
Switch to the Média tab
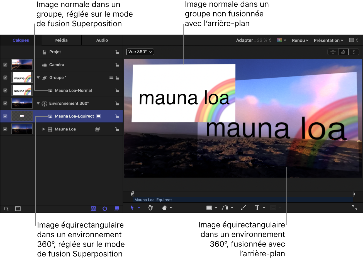coord(61,40)
